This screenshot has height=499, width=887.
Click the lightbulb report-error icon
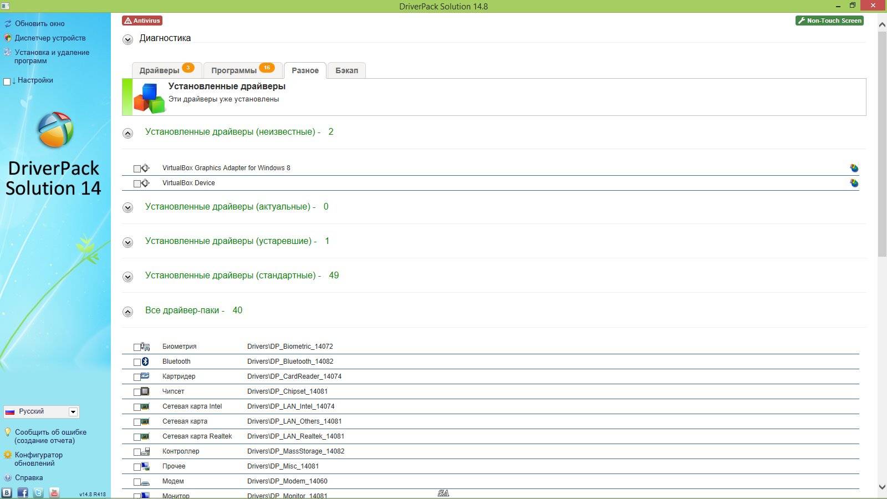[8, 432]
